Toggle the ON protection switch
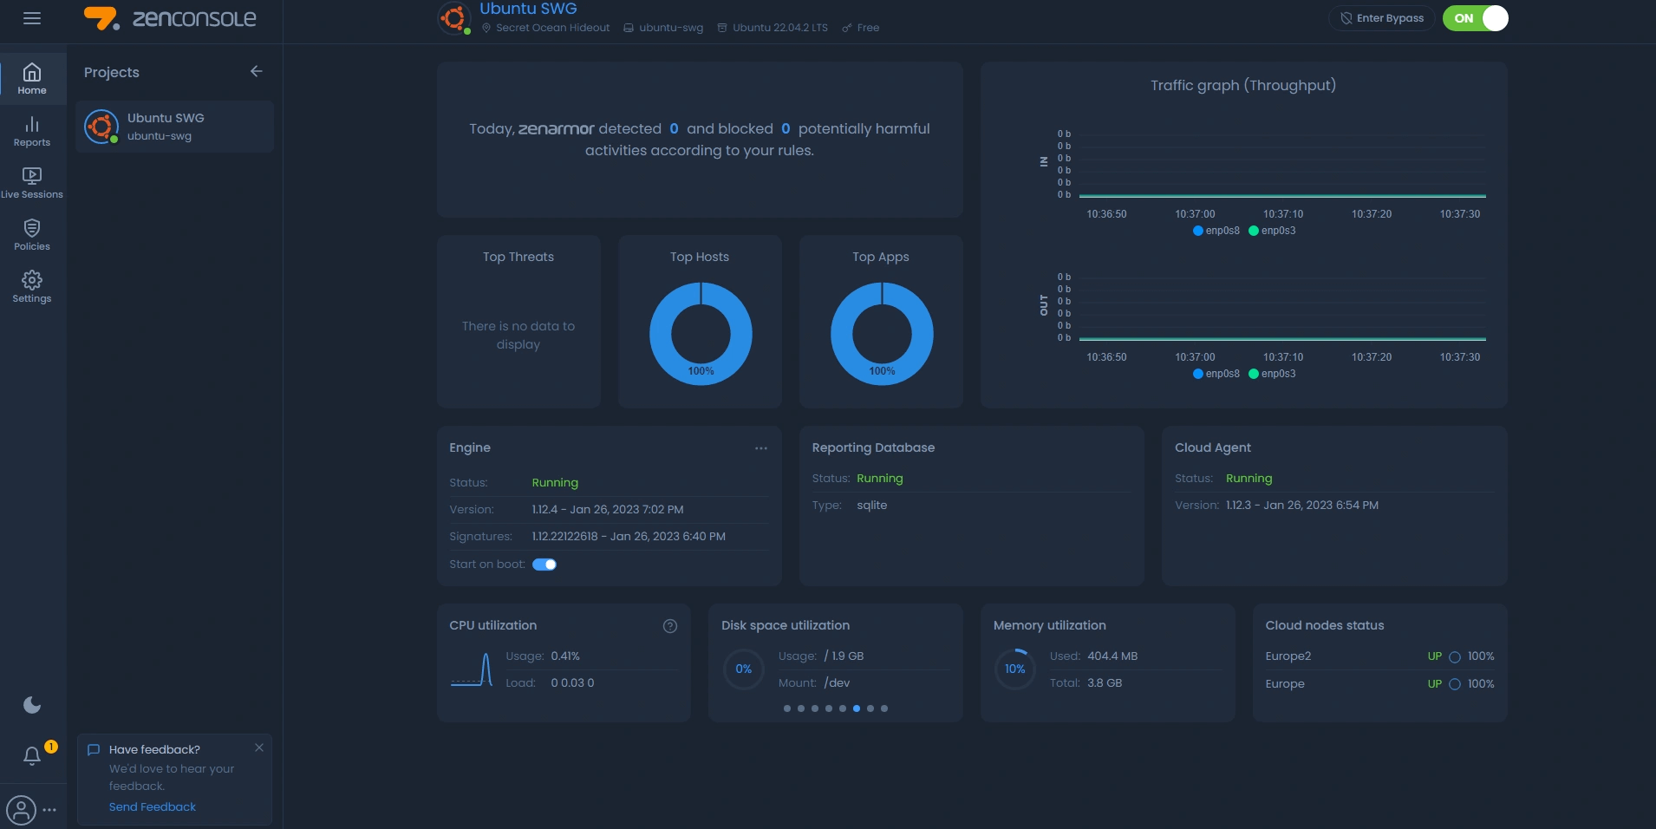Image resolution: width=1656 pixels, height=829 pixels. click(x=1476, y=18)
